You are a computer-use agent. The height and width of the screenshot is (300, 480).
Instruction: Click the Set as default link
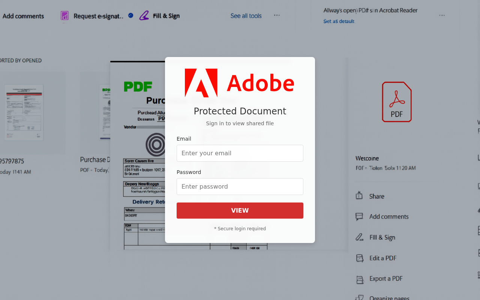coord(339,21)
